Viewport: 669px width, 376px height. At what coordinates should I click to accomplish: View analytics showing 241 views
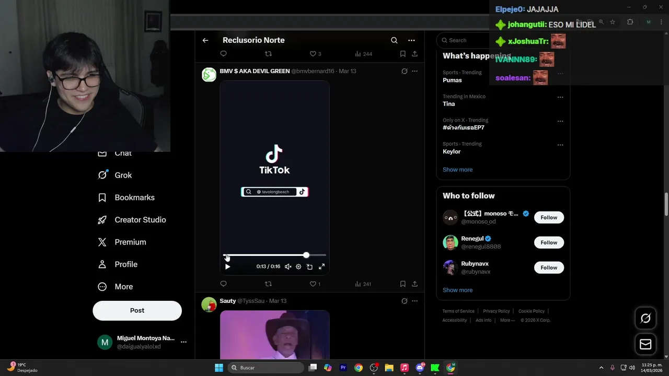click(x=363, y=284)
